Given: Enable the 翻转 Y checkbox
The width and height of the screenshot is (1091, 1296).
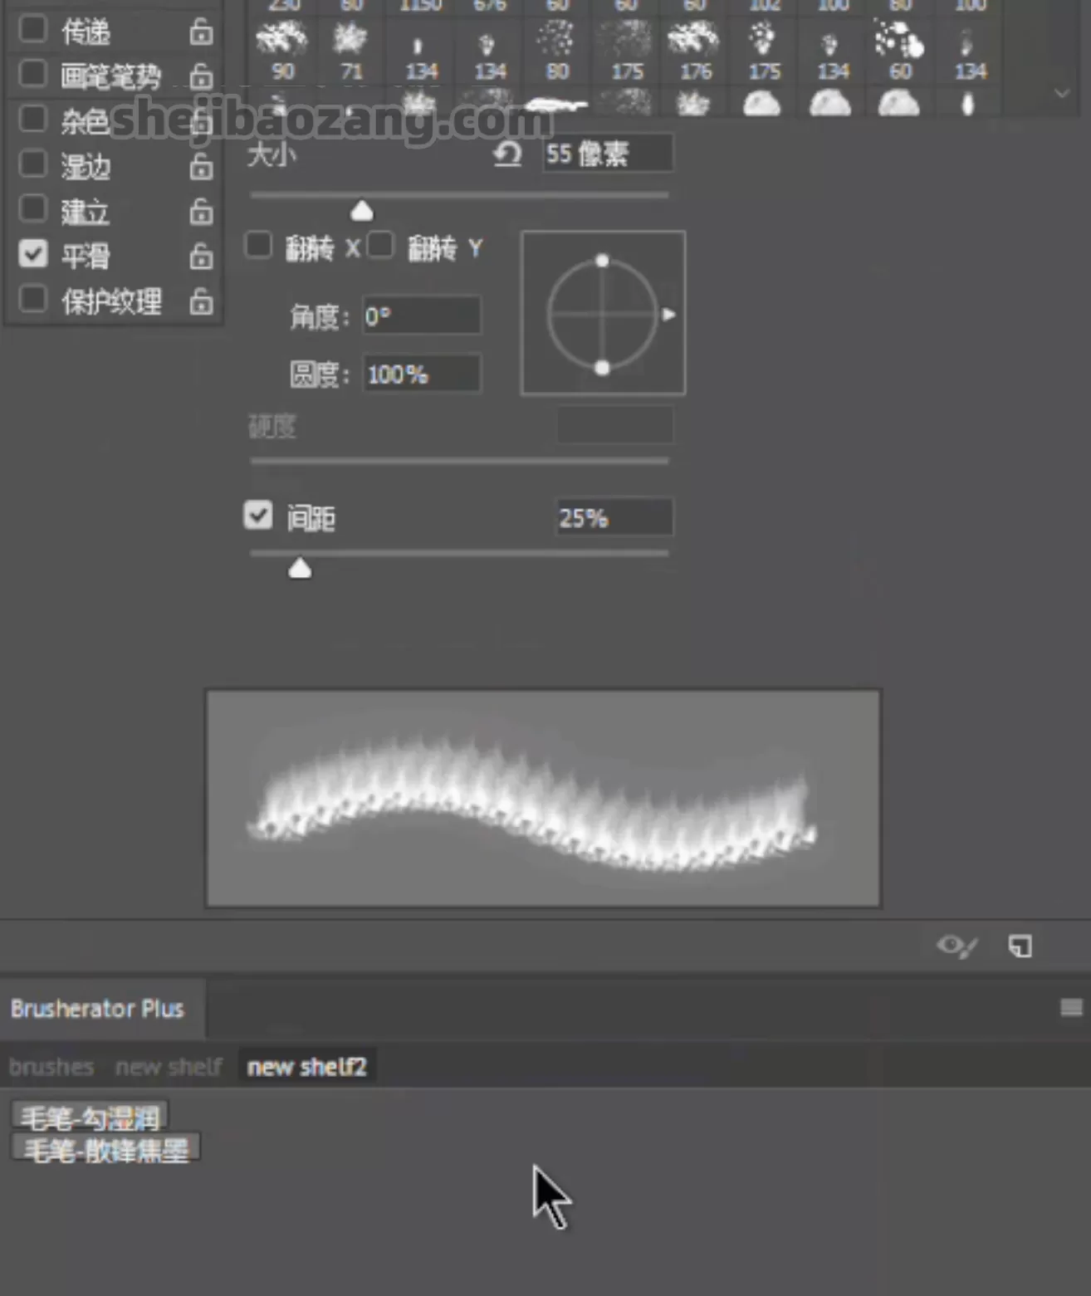Looking at the screenshot, I should pyautogui.click(x=380, y=246).
